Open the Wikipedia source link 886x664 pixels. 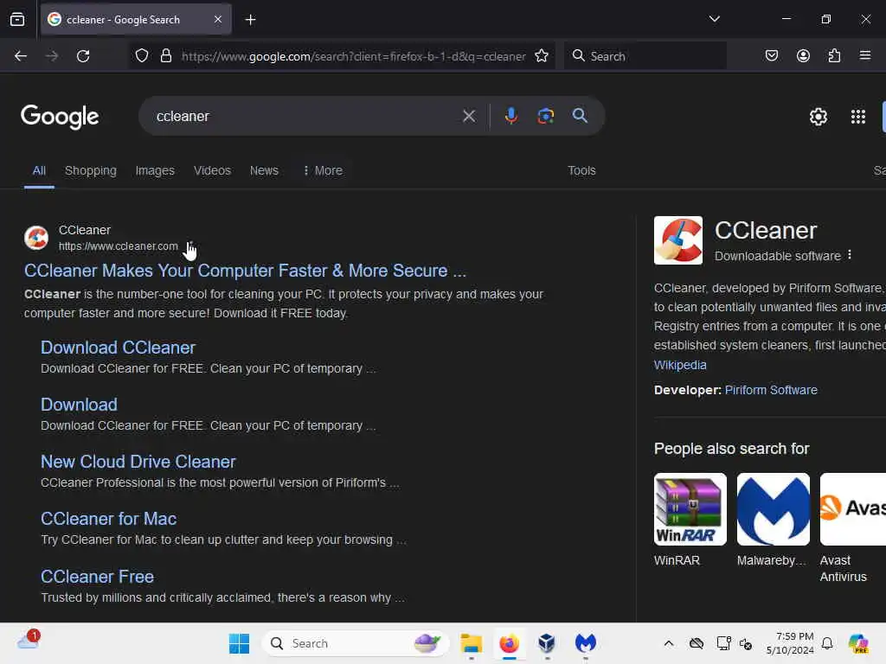tap(680, 366)
